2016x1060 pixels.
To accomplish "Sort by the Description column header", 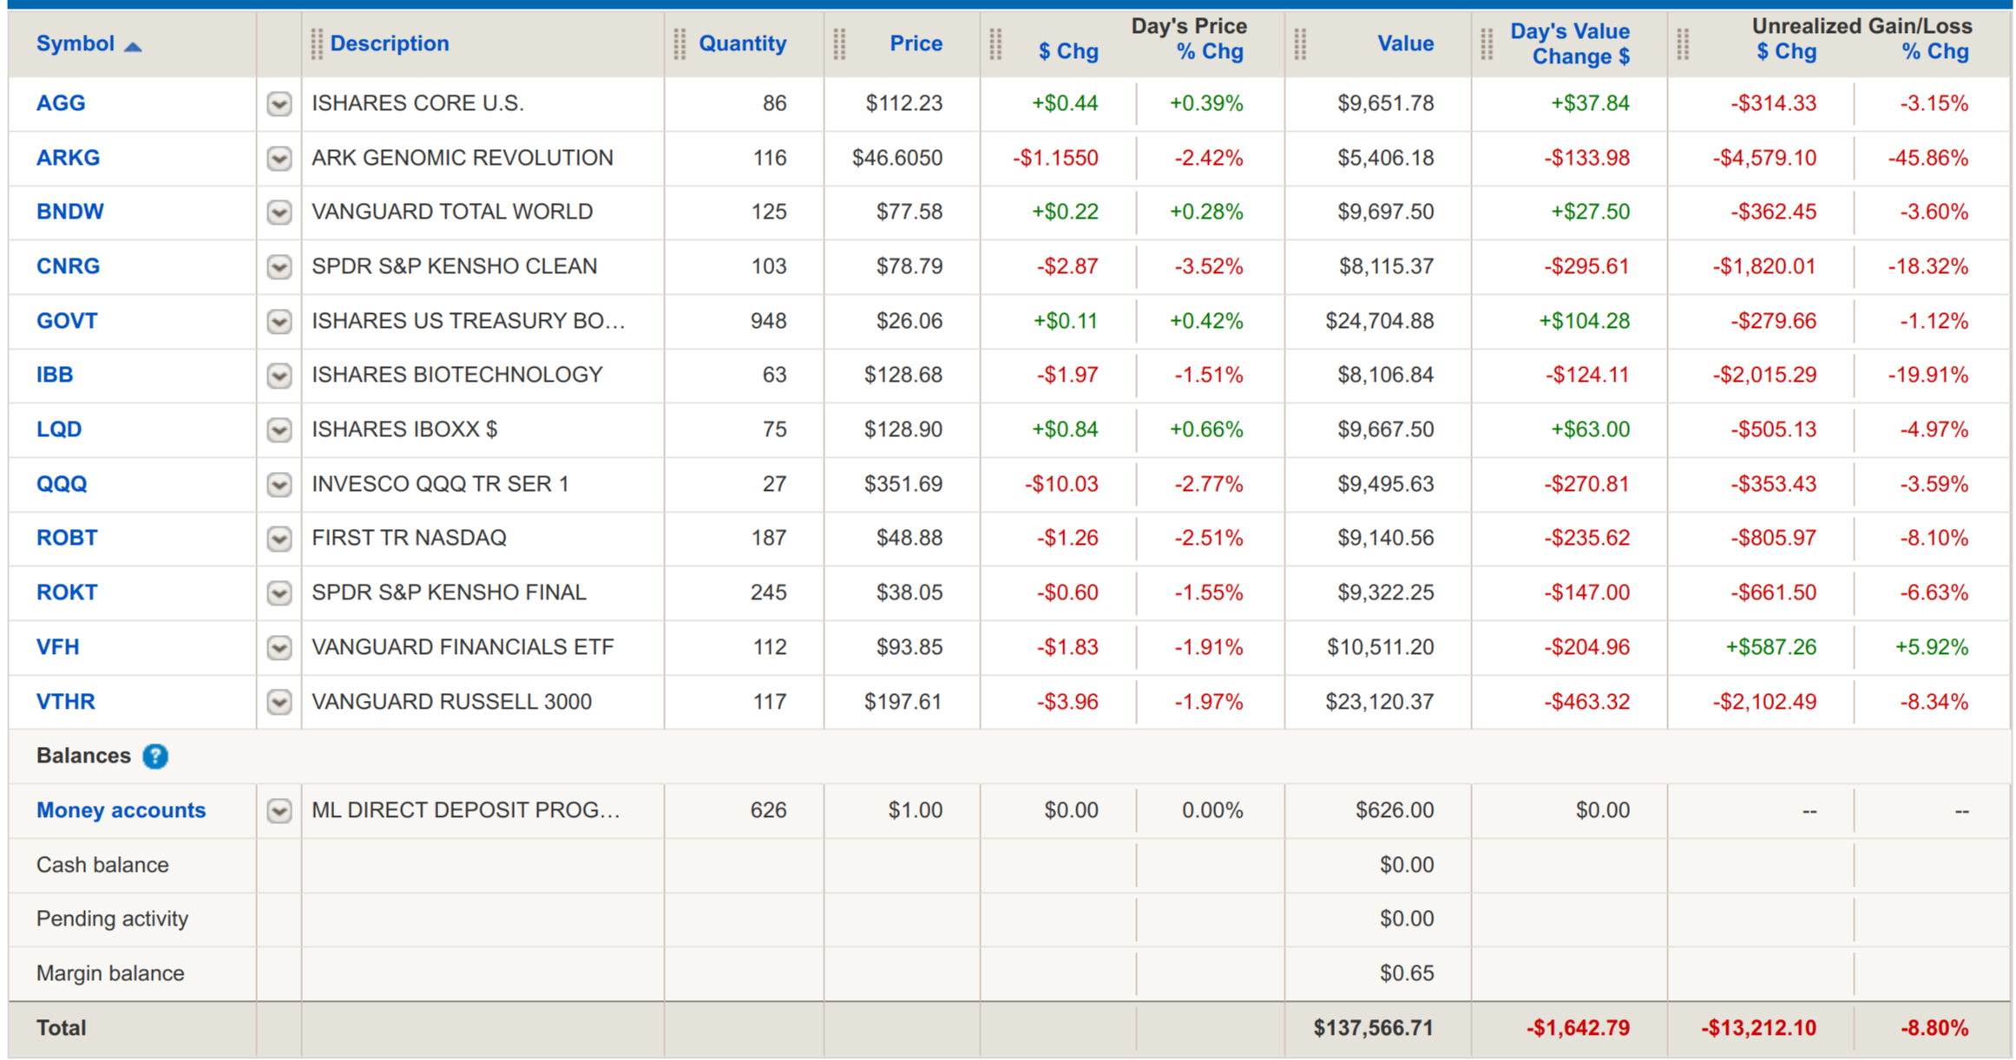I will click(390, 43).
